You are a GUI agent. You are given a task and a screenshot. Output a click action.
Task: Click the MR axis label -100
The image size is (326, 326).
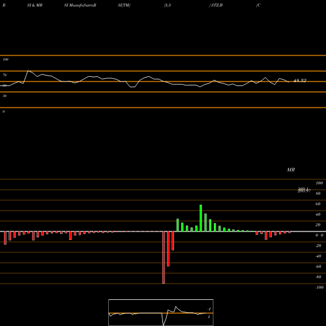[x=319, y=288]
